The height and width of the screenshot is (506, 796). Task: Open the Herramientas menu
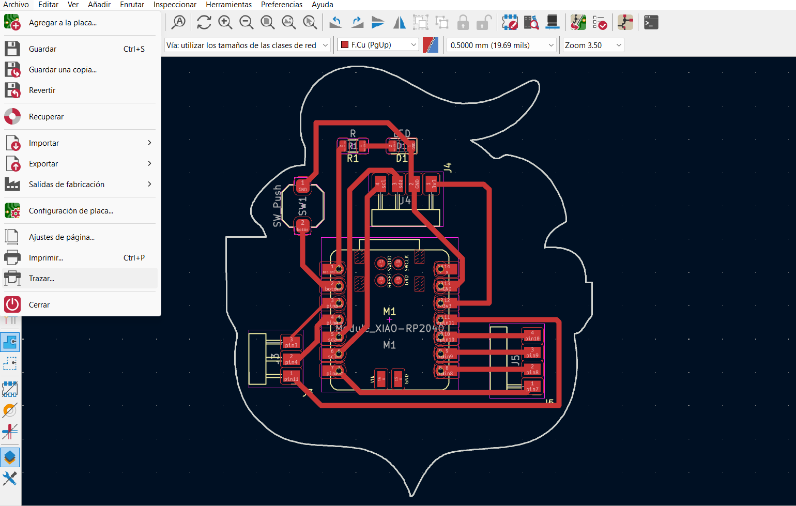[229, 5]
